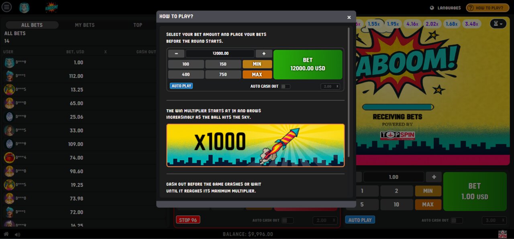Close the How To Play dialog
The image size is (514, 239).
click(x=349, y=17)
